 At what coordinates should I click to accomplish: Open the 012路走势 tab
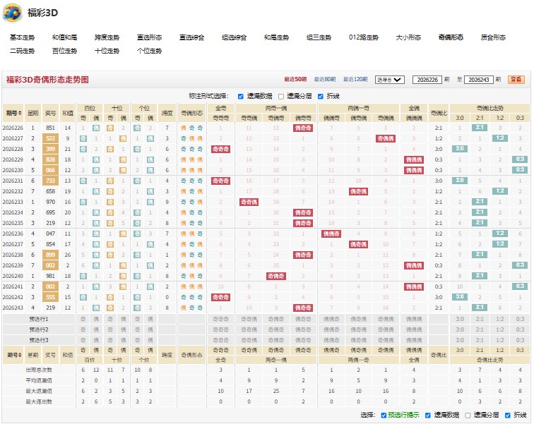click(363, 37)
